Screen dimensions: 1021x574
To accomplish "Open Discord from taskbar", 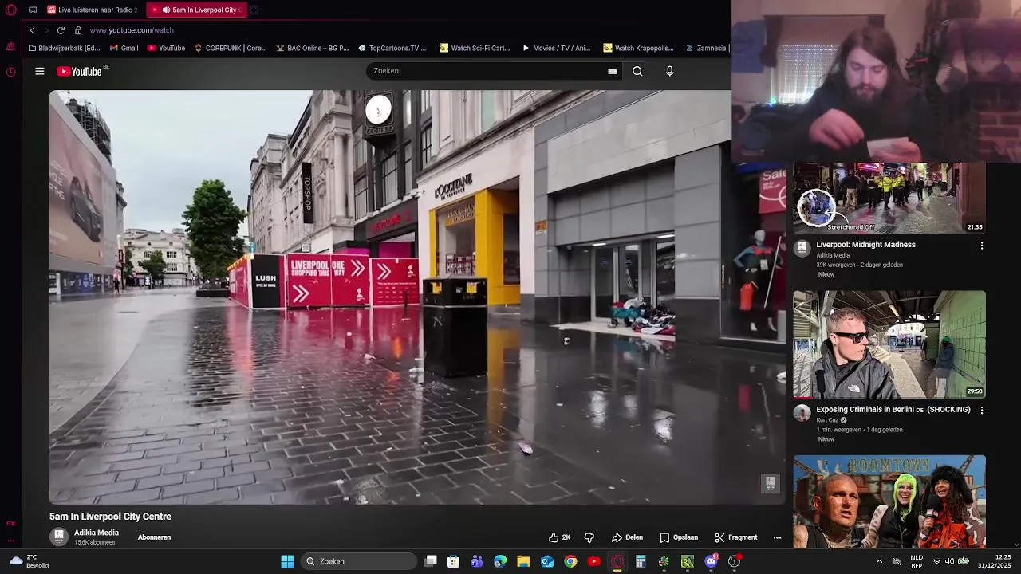I will click(711, 561).
